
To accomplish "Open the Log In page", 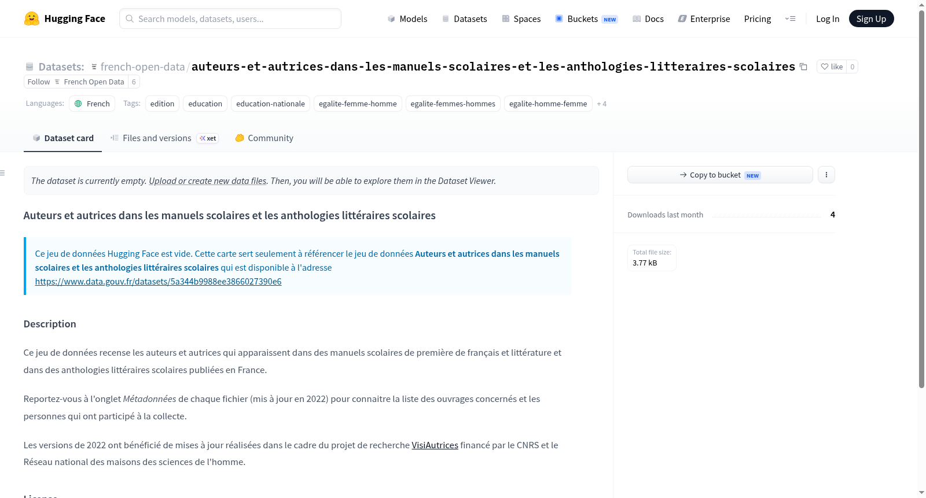I will pos(828,19).
